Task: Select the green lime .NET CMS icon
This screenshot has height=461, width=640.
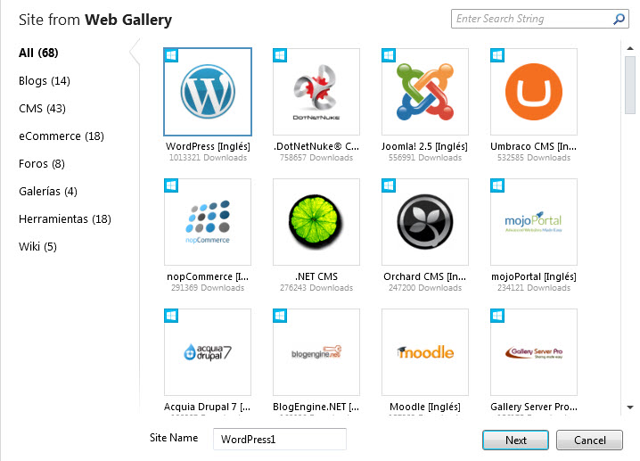Action: click(x=316, y=222)
